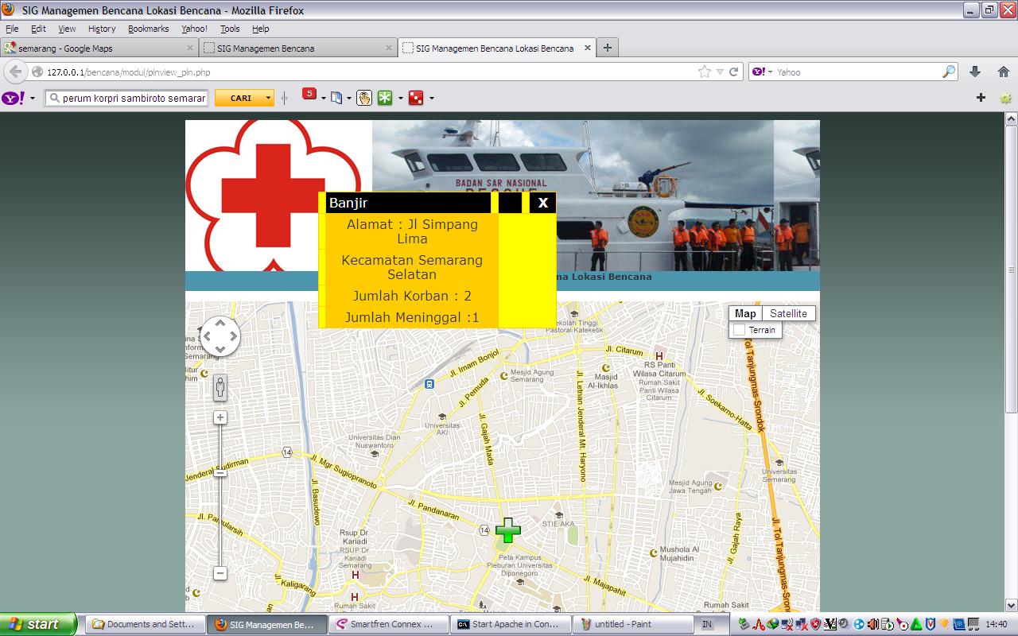Open the downloads arrow icon

tap(975, 72)
